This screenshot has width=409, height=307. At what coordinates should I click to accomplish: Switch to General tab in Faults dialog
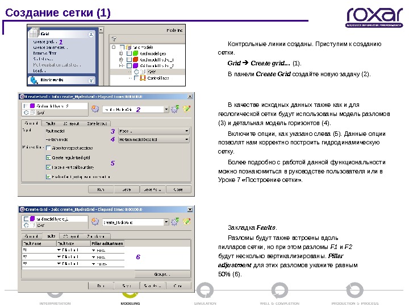tap(31, 237)
